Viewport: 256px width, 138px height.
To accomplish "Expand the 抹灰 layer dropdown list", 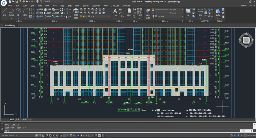I will (109, 16).
